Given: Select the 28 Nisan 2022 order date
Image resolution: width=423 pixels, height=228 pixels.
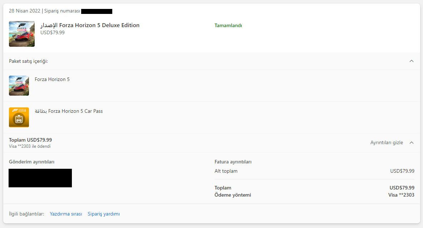Looking at the screenshot, I should pos(25,11).
